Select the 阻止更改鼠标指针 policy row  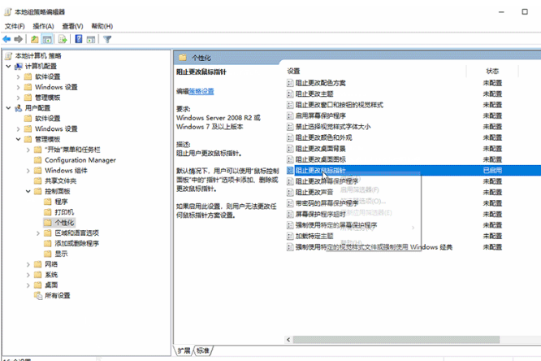(x=413, y=170)
